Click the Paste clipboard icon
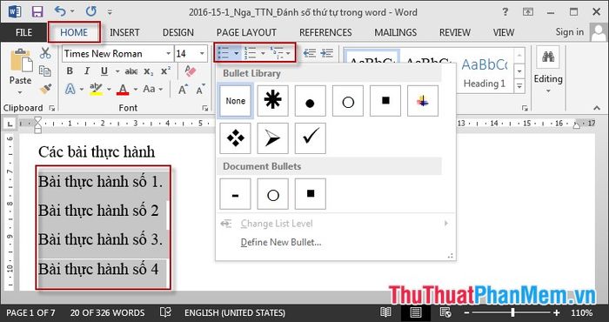 [x=21, y=61]
